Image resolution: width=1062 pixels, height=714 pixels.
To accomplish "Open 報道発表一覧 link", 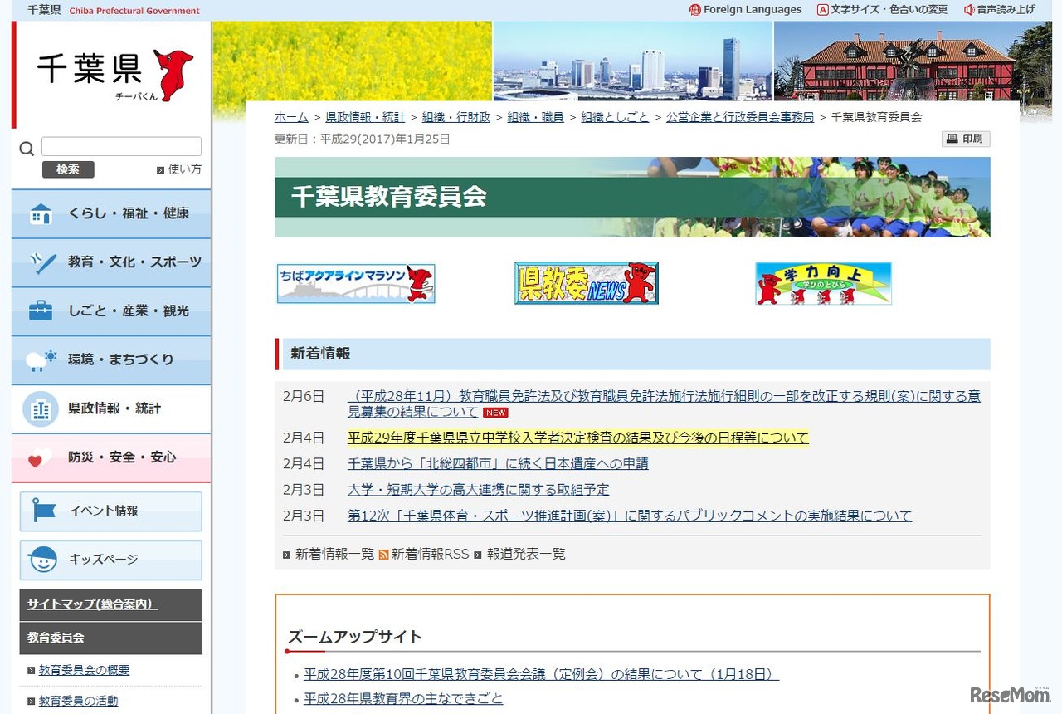I will (526, 554).
